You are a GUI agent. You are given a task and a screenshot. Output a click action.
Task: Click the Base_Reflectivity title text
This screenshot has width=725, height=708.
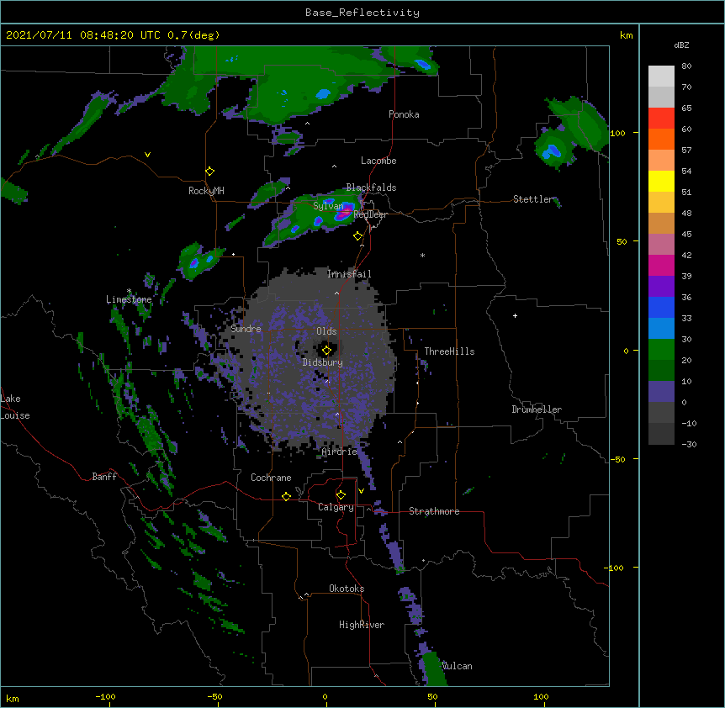(362, 13)
